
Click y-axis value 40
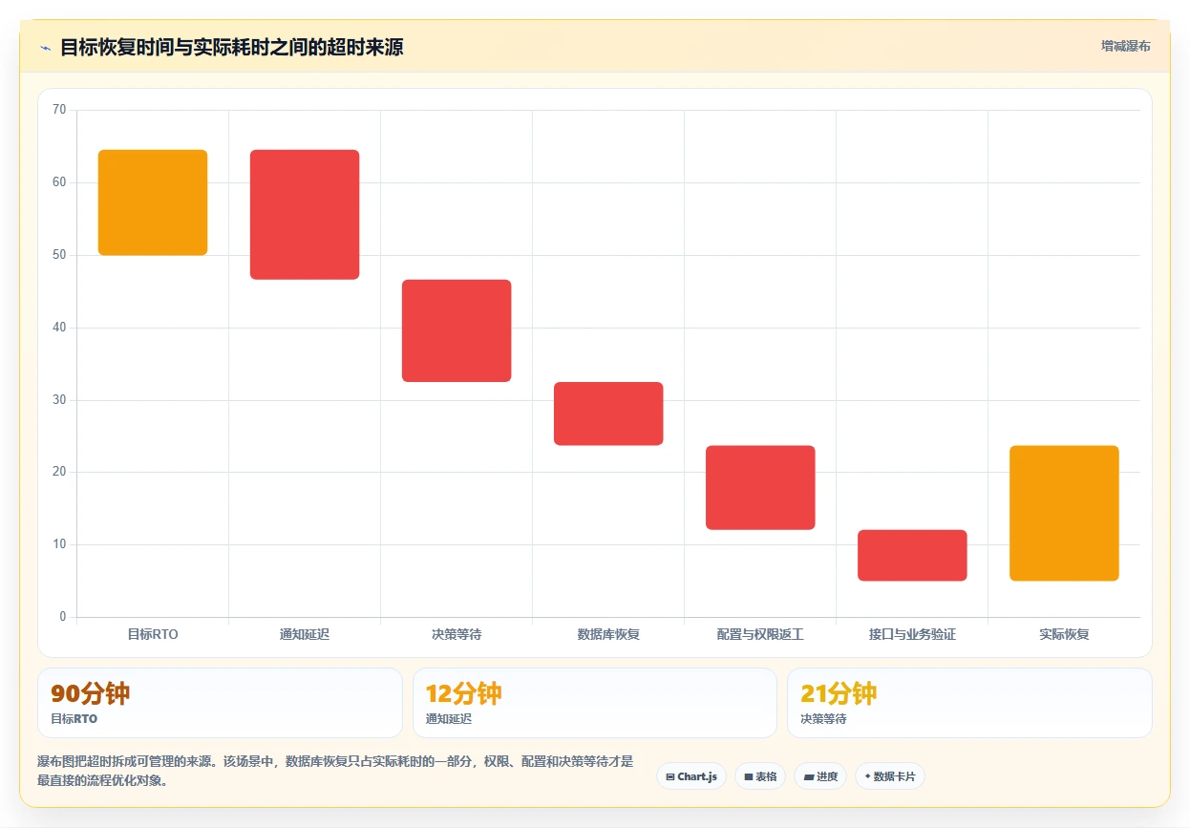click(x=59, y=328)
